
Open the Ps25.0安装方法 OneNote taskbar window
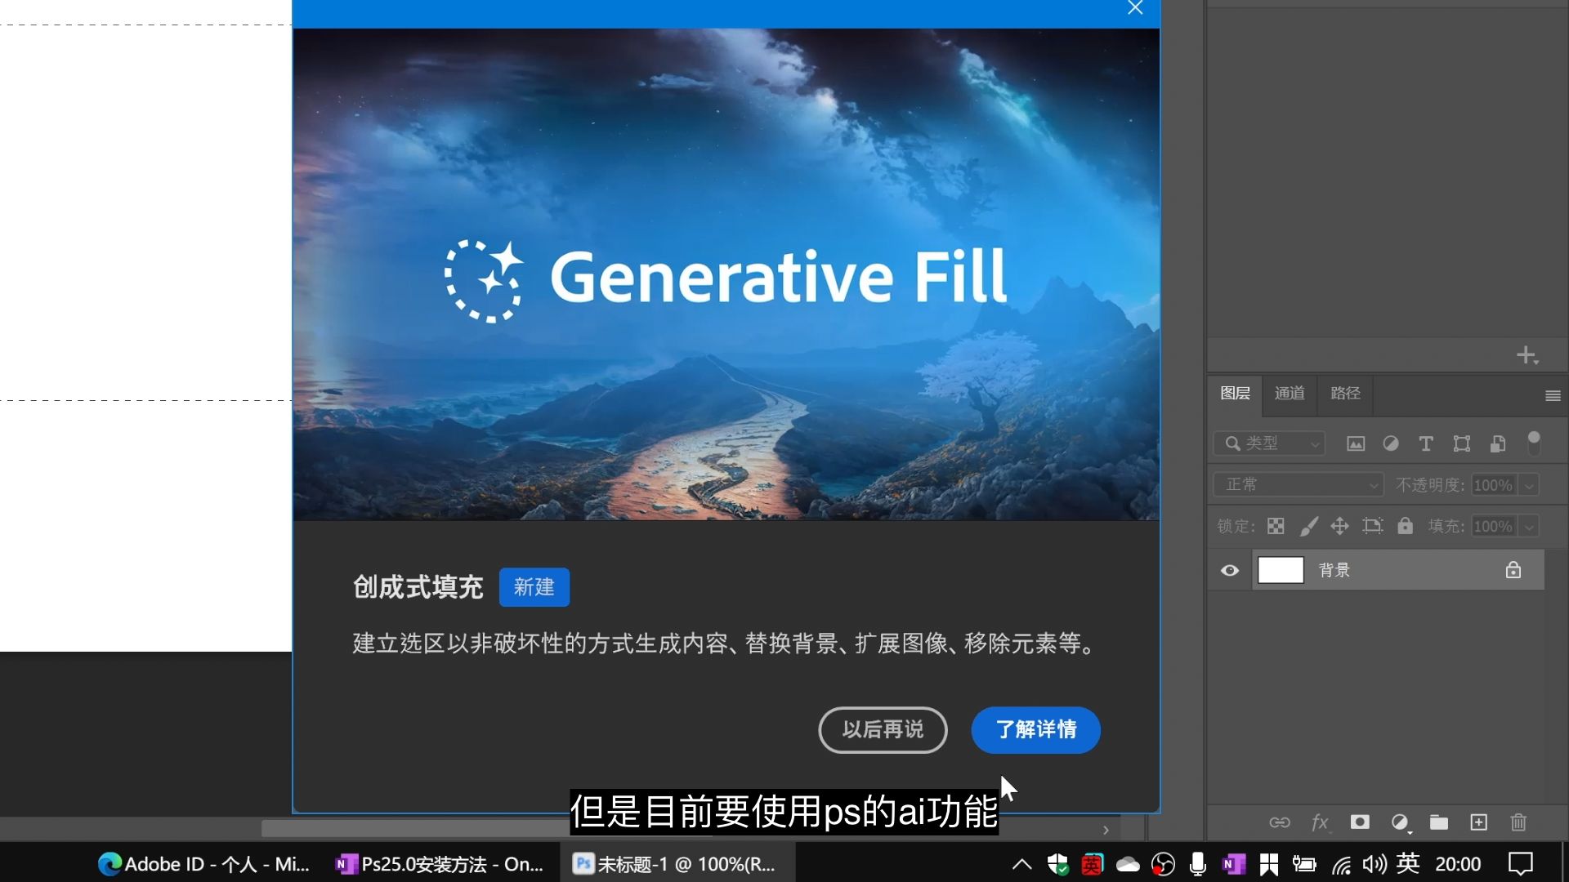coord(440,864)
